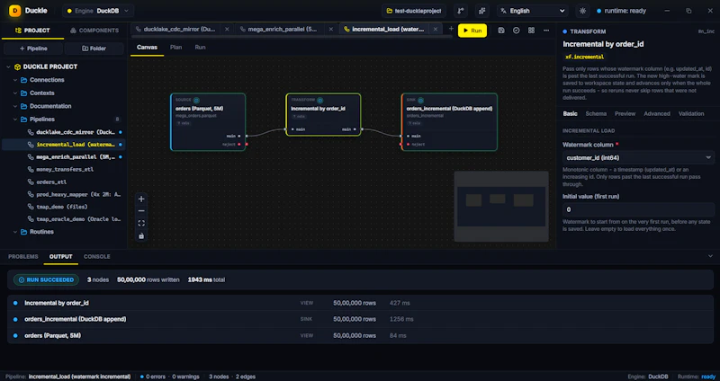
Task: Switch to the PROJECT tab
Action: tap(32, 31)
